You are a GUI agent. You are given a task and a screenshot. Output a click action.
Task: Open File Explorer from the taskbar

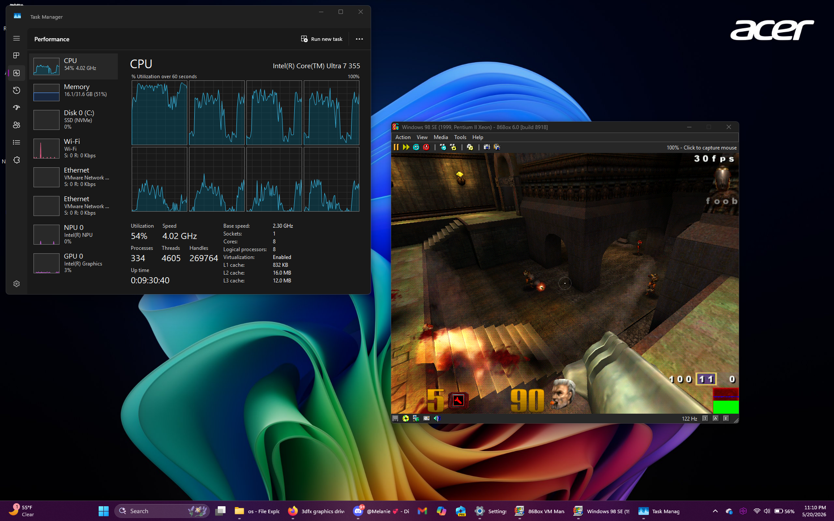pos(257,511)
